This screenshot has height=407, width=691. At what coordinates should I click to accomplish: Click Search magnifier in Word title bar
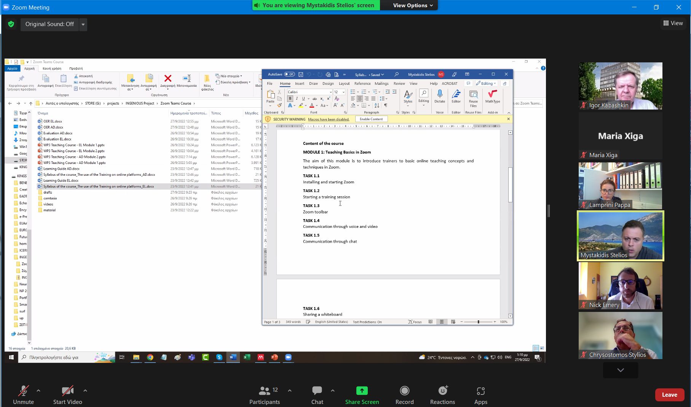pos(396,75)
